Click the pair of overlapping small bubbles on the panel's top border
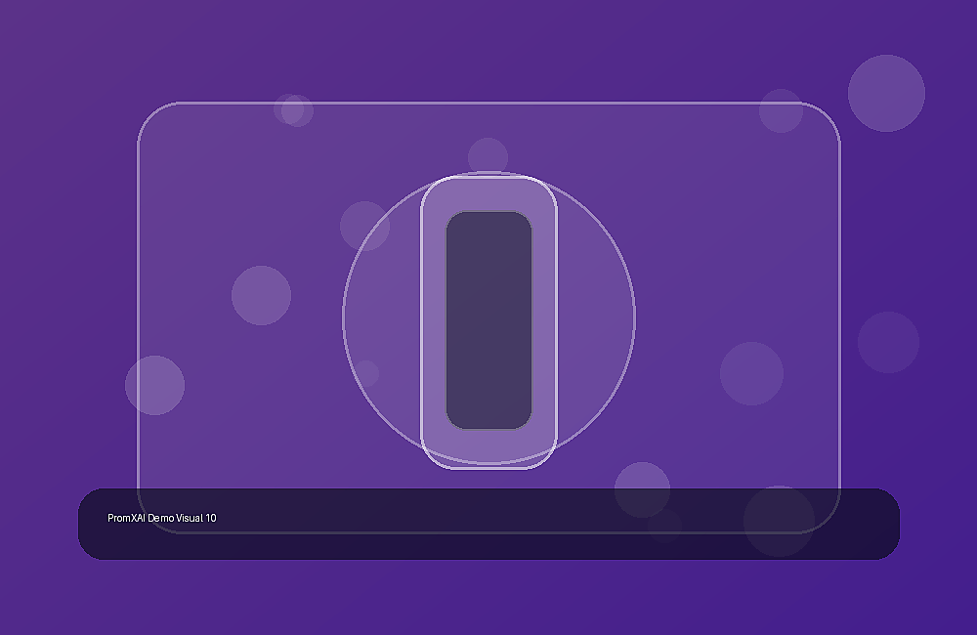Viewport: 977px width, 635px height. [x=293, y=110]
